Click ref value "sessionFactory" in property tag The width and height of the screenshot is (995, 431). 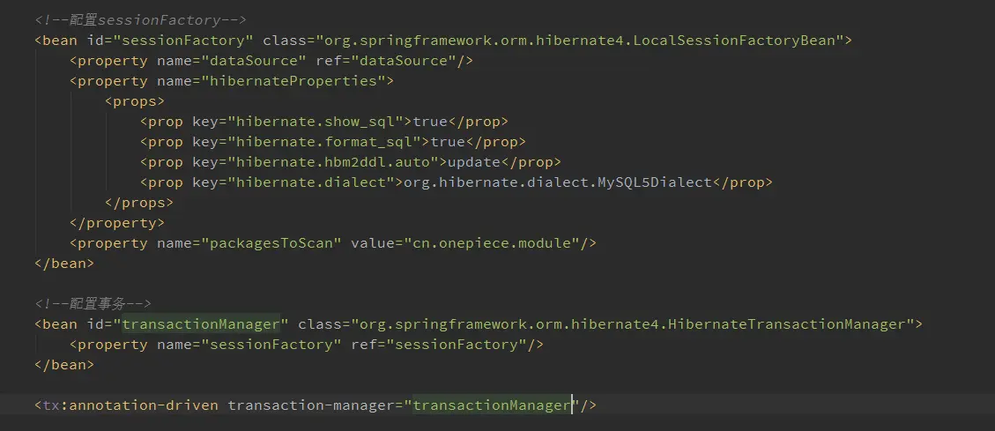click(x=456, y=345)
